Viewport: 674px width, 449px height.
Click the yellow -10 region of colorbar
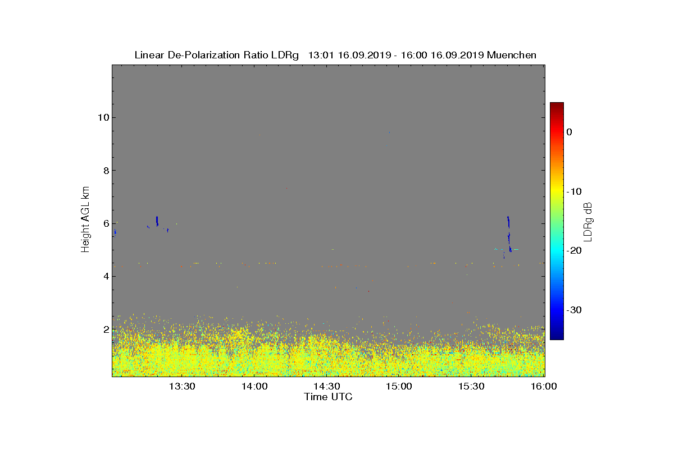pyautogui.click(x=557, y=191)
